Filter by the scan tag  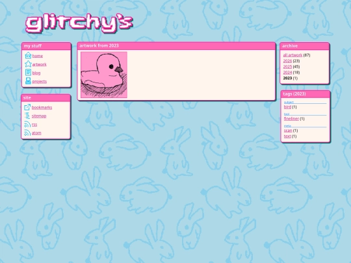click(x=288, y=131)
